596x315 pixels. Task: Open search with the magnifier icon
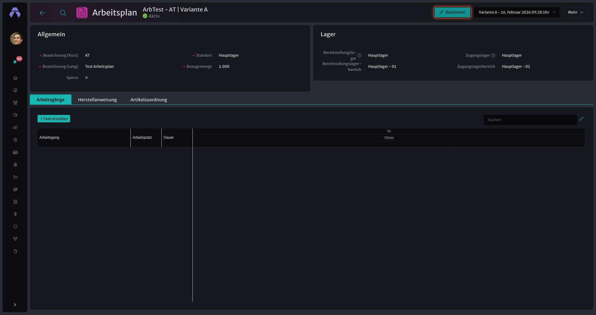point(63,13)
